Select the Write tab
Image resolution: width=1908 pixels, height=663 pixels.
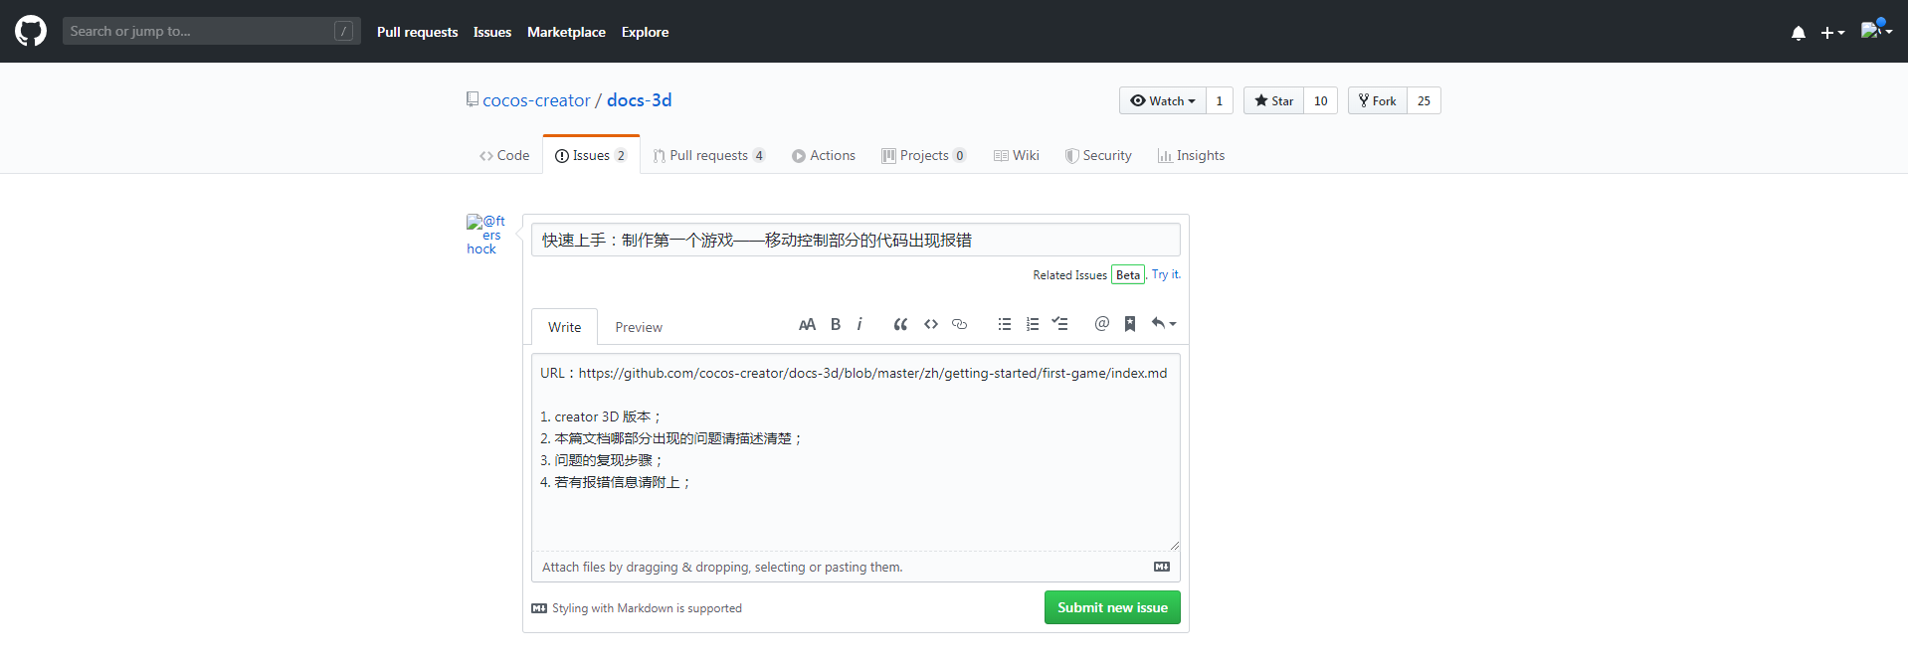click(x=564, y=327)
